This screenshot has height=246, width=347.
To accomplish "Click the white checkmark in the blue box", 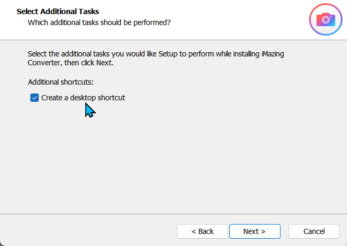I will (x=35, y=98).
